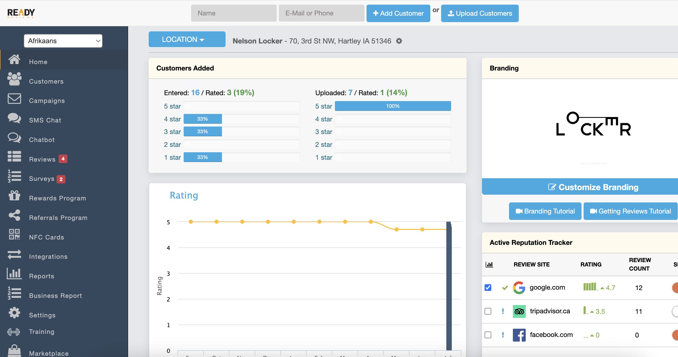
Task: Click the Rewards Program gift icon
Action: (x=14, y=195)
